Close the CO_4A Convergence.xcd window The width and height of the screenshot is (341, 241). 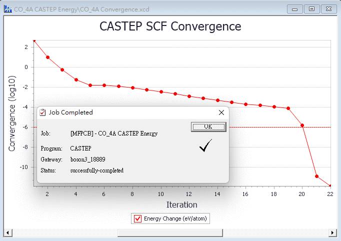(x=327, y=9)
